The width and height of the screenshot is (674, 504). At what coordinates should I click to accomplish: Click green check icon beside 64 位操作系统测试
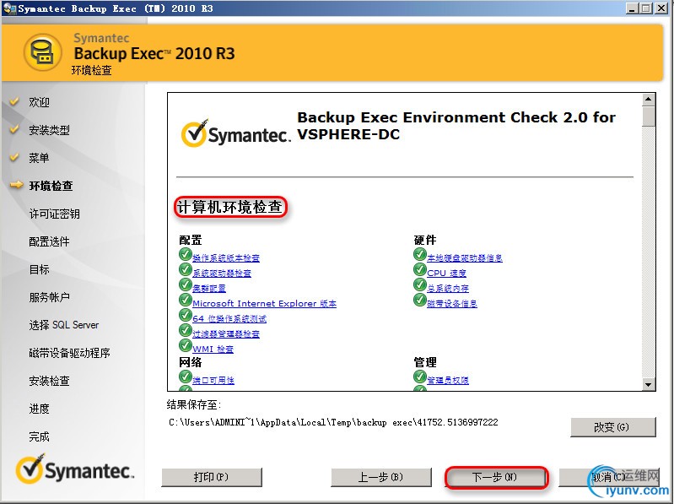point(186,315)
